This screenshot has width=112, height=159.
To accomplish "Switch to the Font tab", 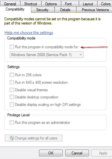I will pos(68,4).
